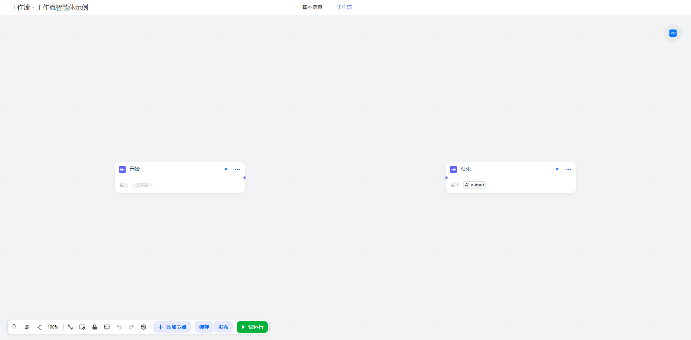Collapse the 开始 node with arrow
691x340 pixels.
click(226, 169)
